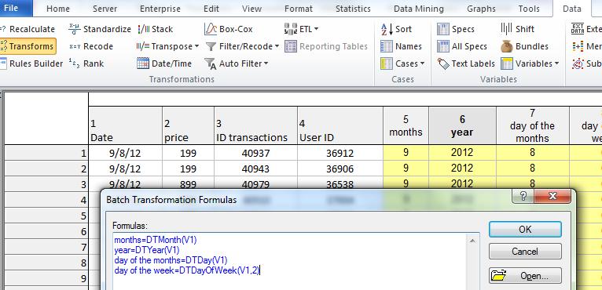
Task: Select row header number 6
Action: 46,232
